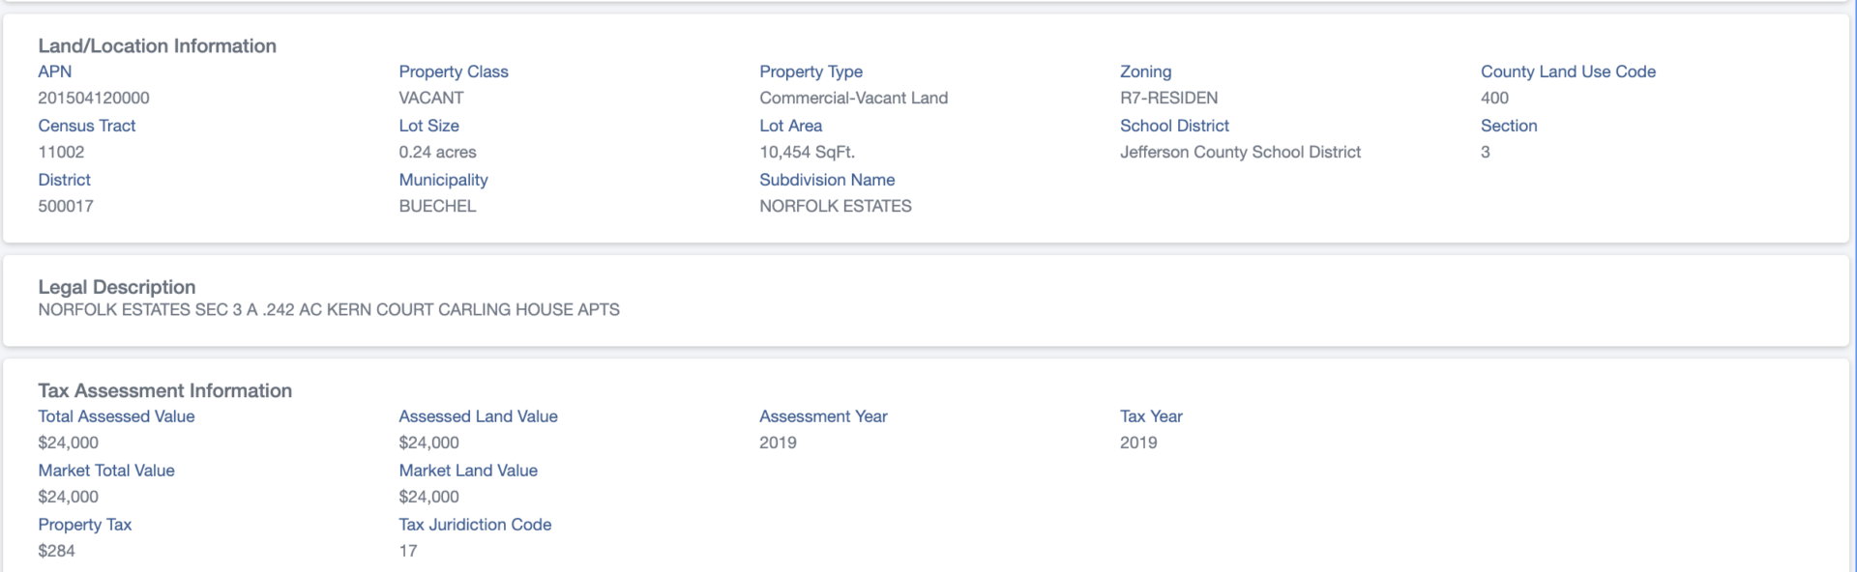Select the 0.24 acres lot size value
Viewport: 1857px width, 572px height.
[x=437, y=152]
